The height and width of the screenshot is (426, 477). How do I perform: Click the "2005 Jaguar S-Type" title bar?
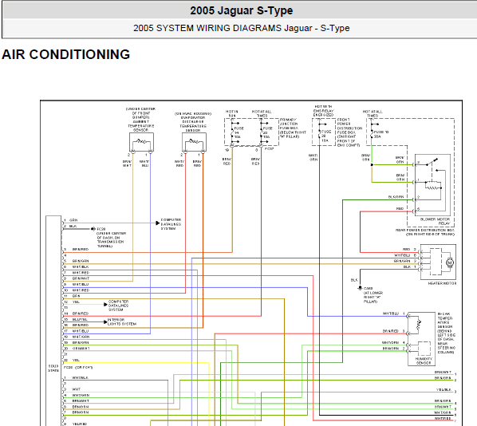point(241,10)
